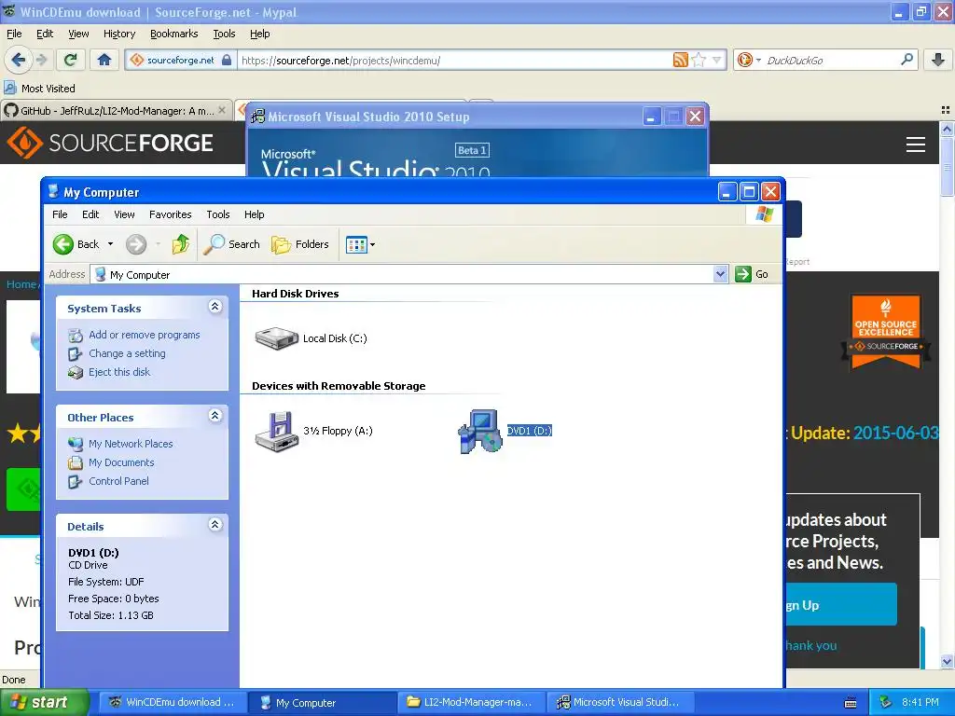
Task: Open the Bookmarks menu in the Mypal browser
Action: [173, 34]
